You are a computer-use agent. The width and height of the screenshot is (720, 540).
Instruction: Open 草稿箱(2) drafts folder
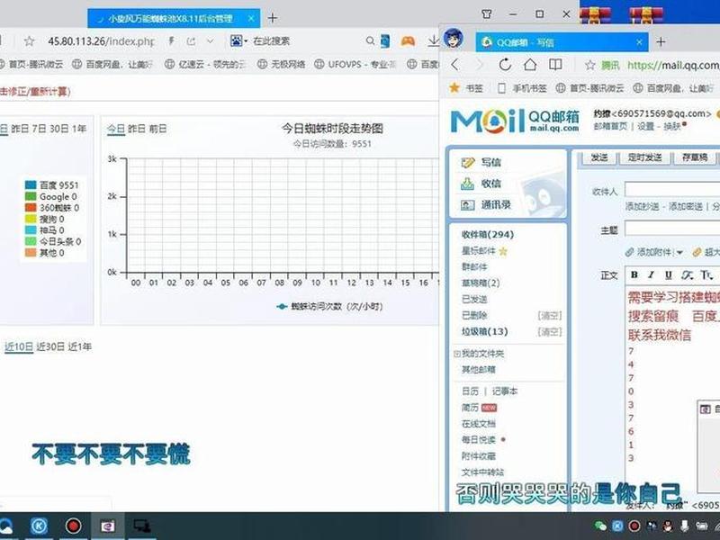pos(481,283)
